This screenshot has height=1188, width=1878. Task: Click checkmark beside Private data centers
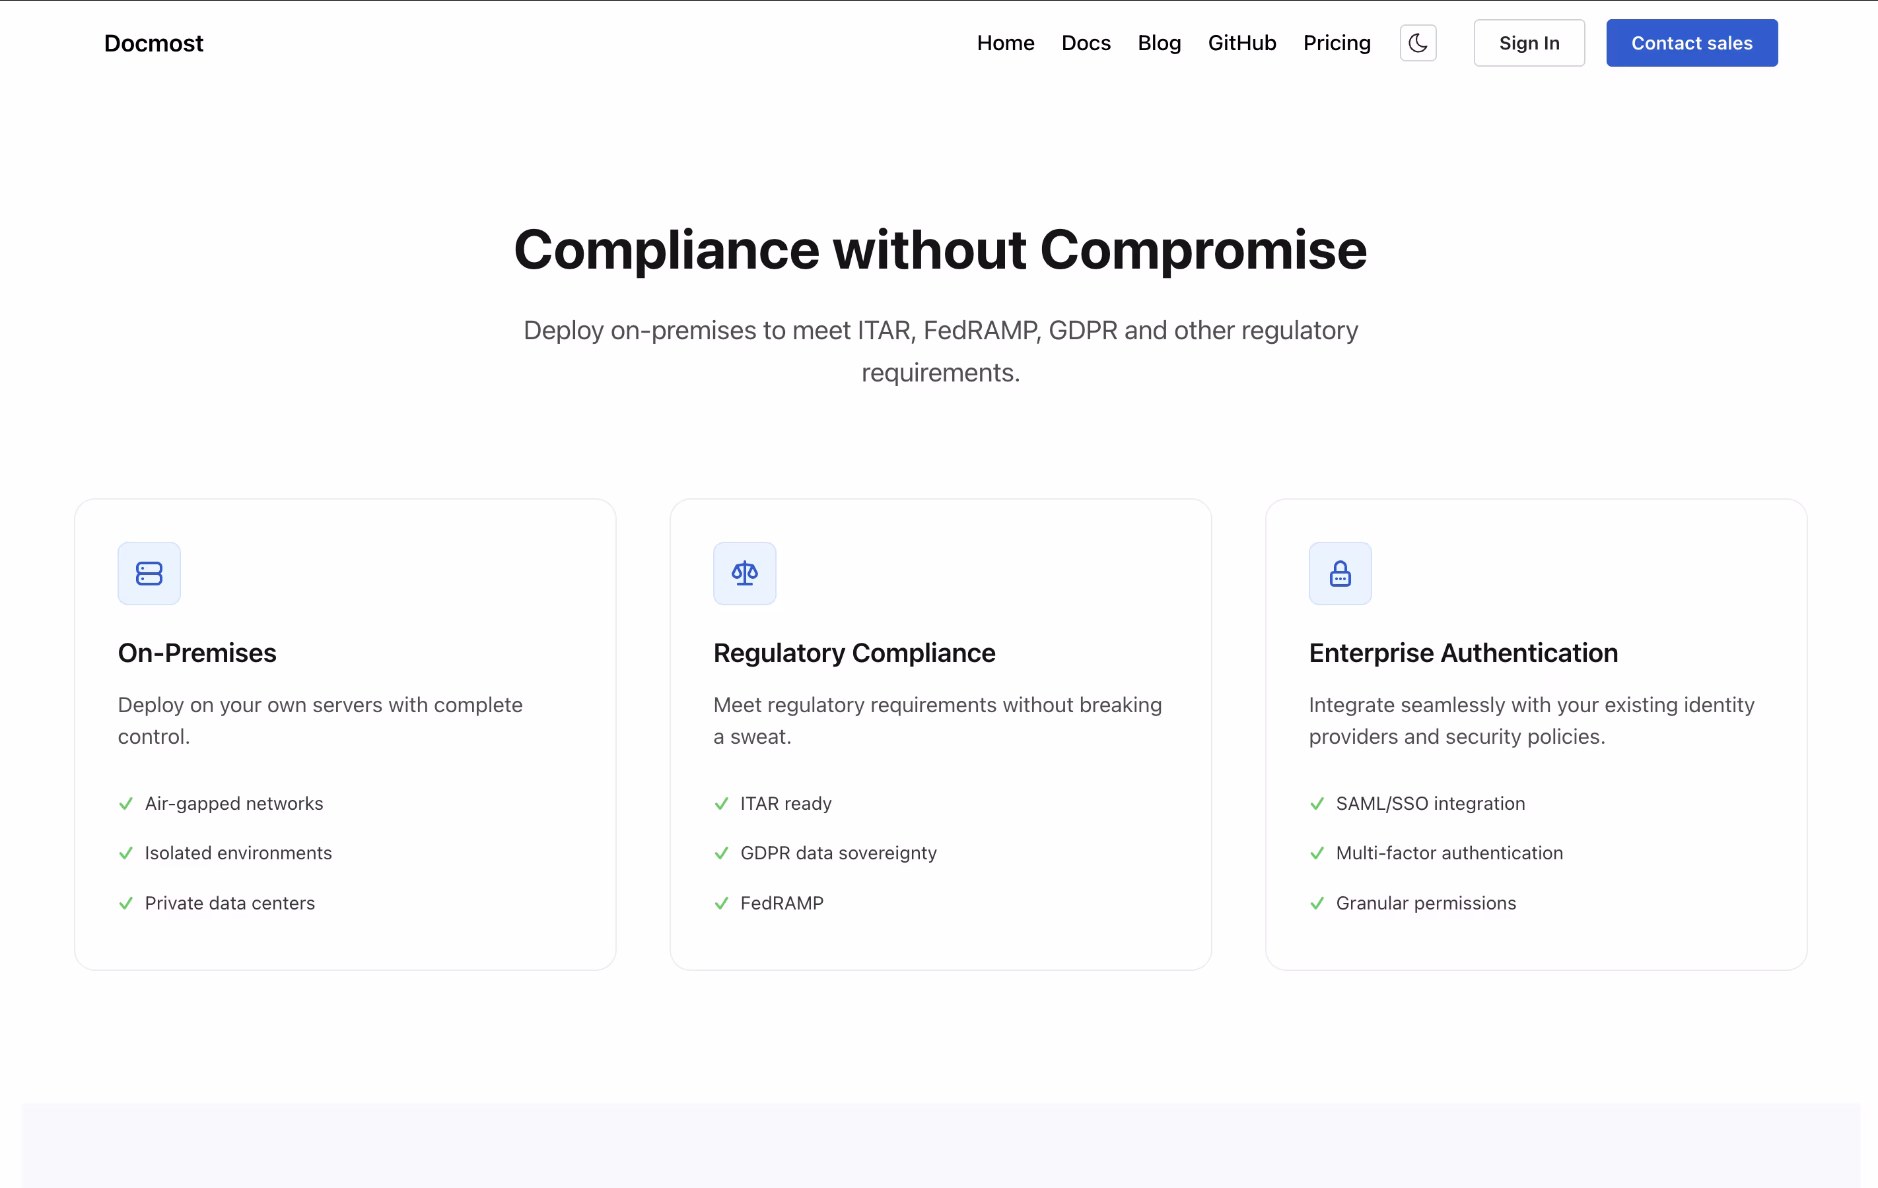pyautogui.click(x=125, y=904)
